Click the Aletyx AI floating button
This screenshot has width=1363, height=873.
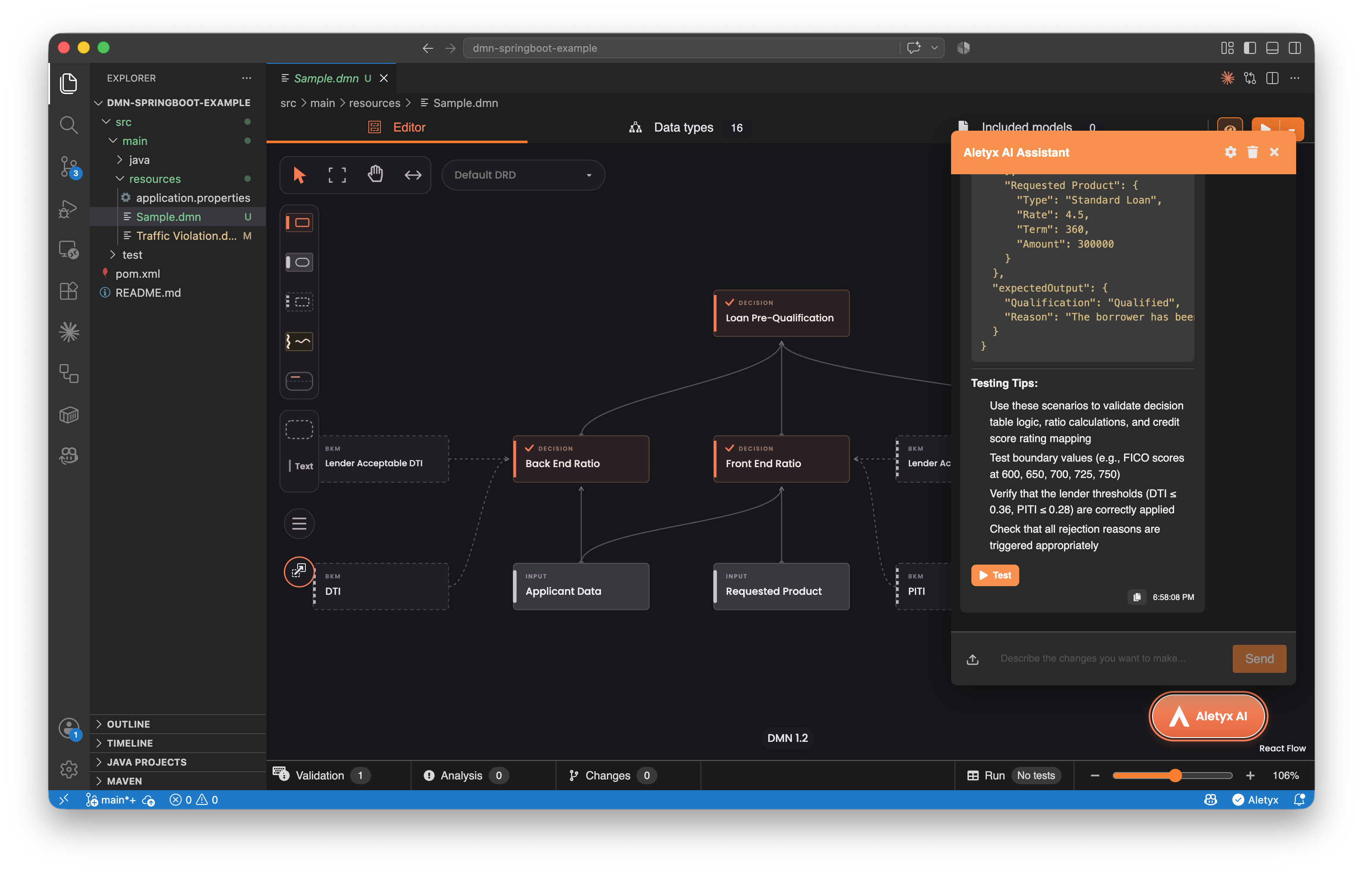1208,716
